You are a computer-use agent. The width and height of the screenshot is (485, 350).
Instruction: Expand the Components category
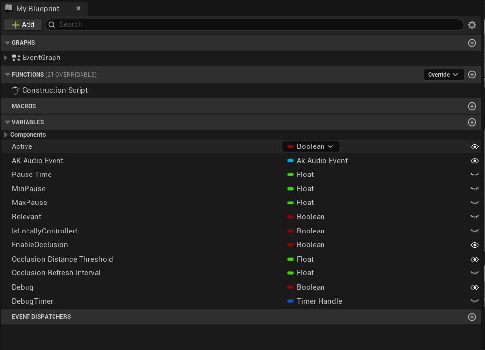point(6,135)
